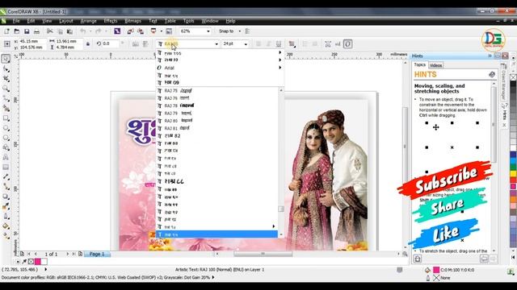Click the magenta fill swatch in status bar
Image resolution: width=517 pixels, height=290 pixels.
pos(436,270)
